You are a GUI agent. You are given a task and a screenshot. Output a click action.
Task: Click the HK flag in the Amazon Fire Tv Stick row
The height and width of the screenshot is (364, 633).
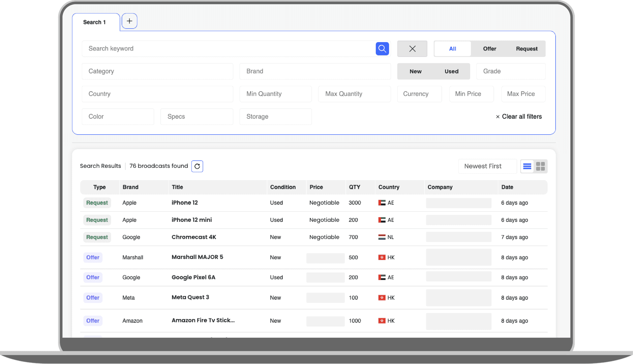(x=382, y=321)
